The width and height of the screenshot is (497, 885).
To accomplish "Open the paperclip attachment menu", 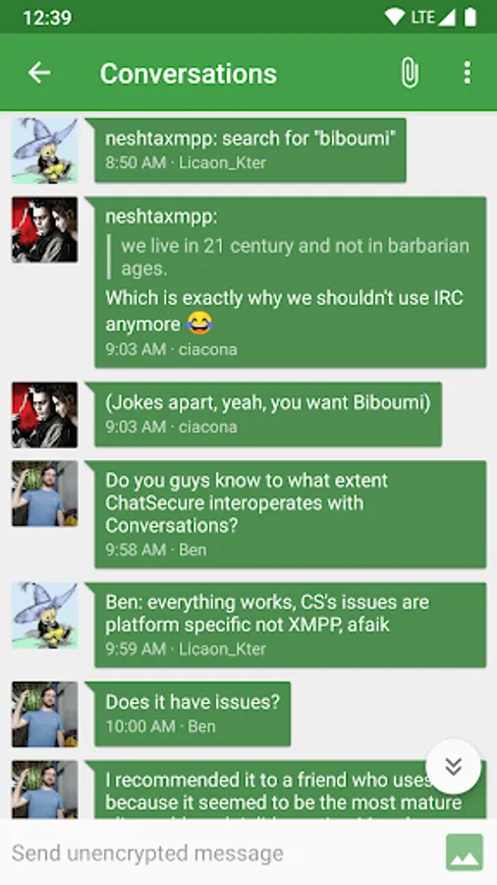I will pyautogui.click(x=410, y=73).
